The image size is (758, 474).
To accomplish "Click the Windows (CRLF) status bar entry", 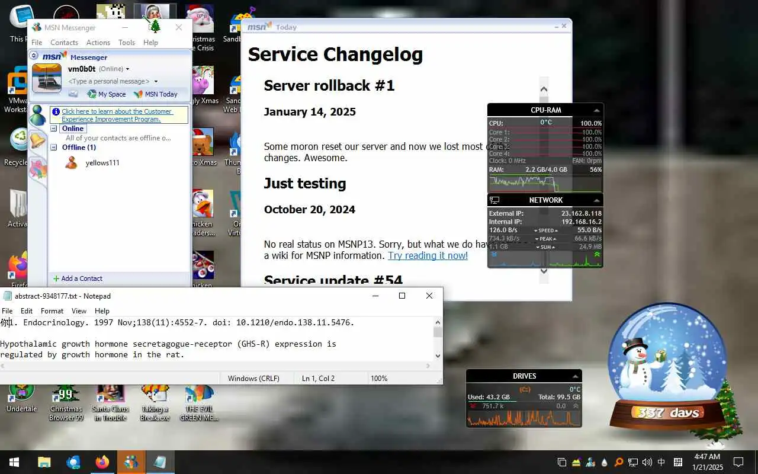I will point(253,378).
